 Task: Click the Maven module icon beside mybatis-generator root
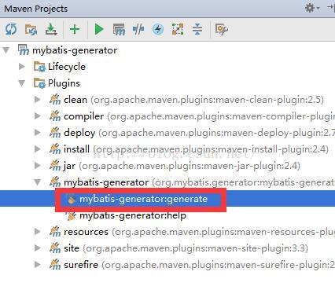click(23, 50)
